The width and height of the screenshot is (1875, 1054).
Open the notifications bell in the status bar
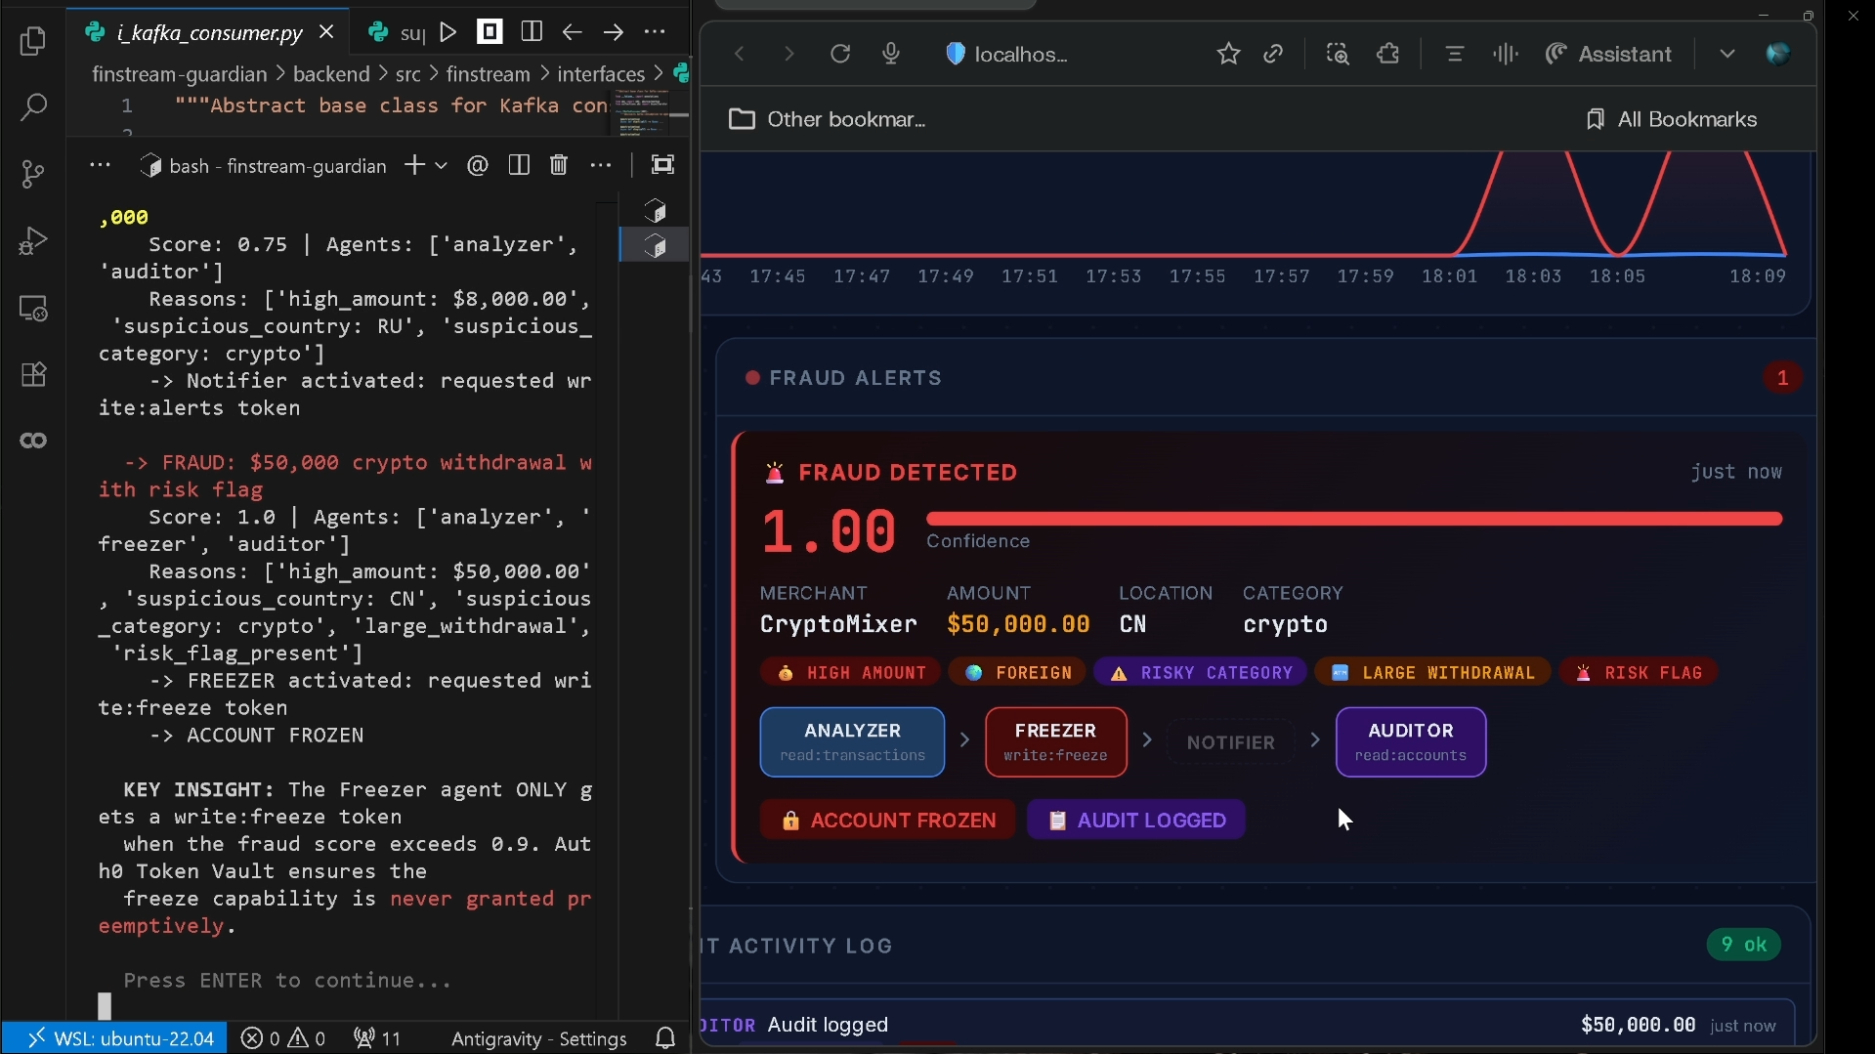coord(665,1037)
